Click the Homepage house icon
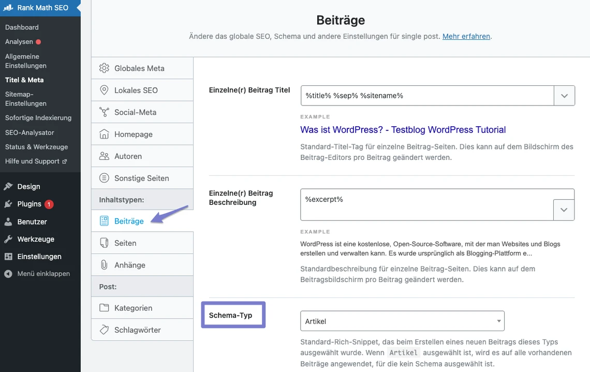The image size is (590, 372). 104,133
